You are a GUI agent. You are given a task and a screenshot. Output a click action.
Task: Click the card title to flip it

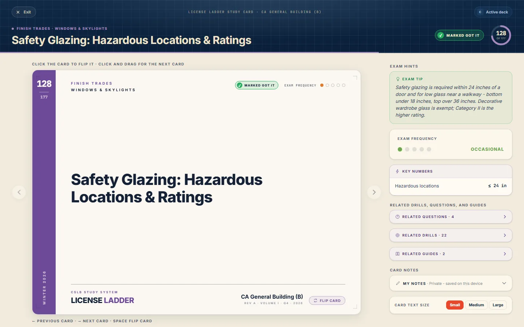point(167,189)
